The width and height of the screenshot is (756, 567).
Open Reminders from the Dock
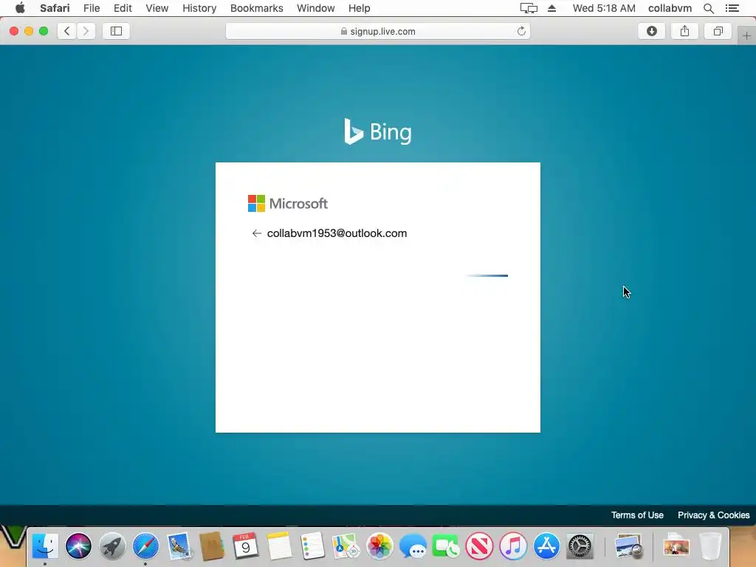pos(312,546)
